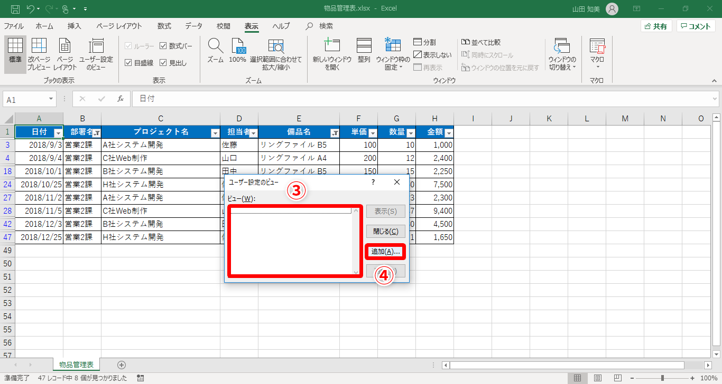Open the 備品名 column filter dropdown
The image size is (722, 384).
(x=335, y=133)
